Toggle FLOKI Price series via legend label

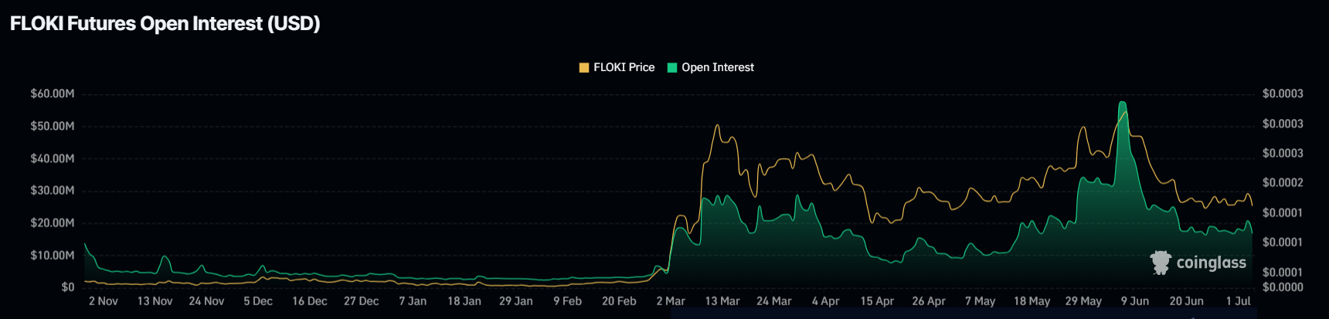pos(624,68)
